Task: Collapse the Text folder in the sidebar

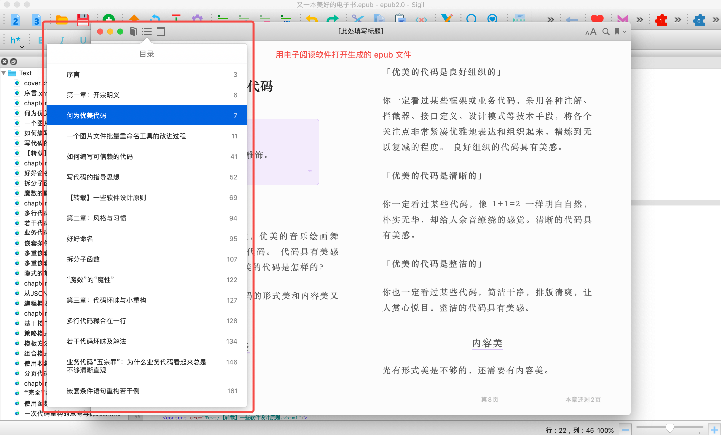Action: (x=4, y=73)
